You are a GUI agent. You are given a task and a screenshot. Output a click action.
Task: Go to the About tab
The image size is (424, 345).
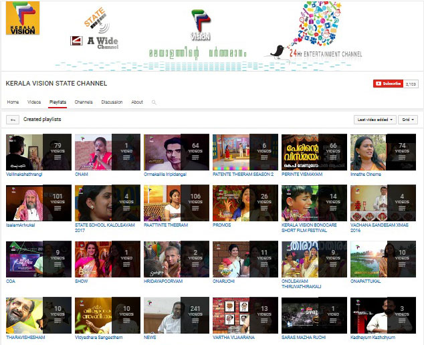pyautogui.click(x=137, y=102)
